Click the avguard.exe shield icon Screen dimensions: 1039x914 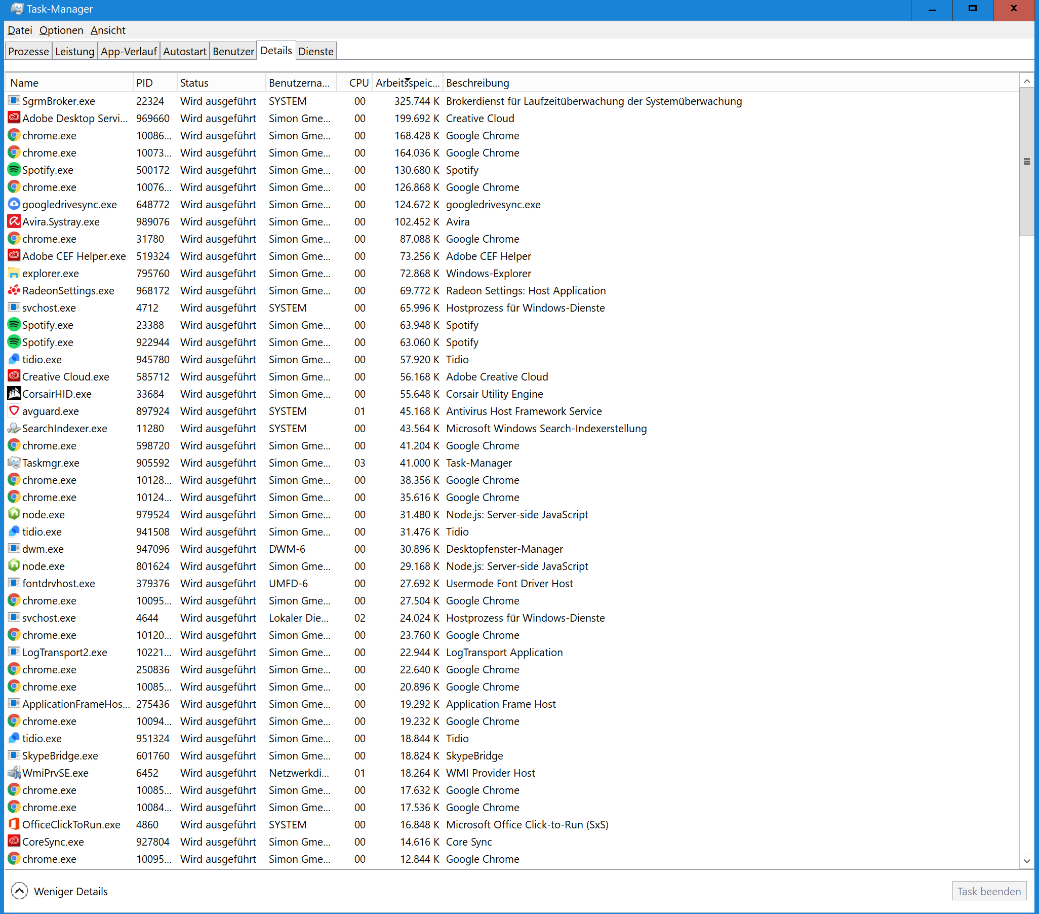click(x=14, y=411)
